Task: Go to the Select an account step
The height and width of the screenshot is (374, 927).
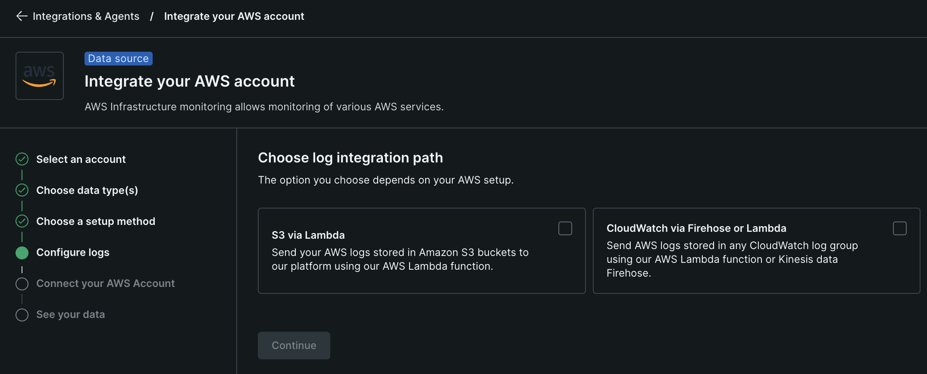Action: coord(81,159)
